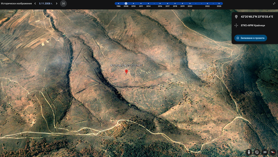Toggle the globe rotation icon
The image size is (278, 157).
tap(257, 152)
